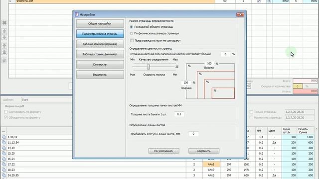Move file up with the up arrow icon
The height and width of the screenshot is (179, 319).
pyautogui.click(x=4, y=31)
